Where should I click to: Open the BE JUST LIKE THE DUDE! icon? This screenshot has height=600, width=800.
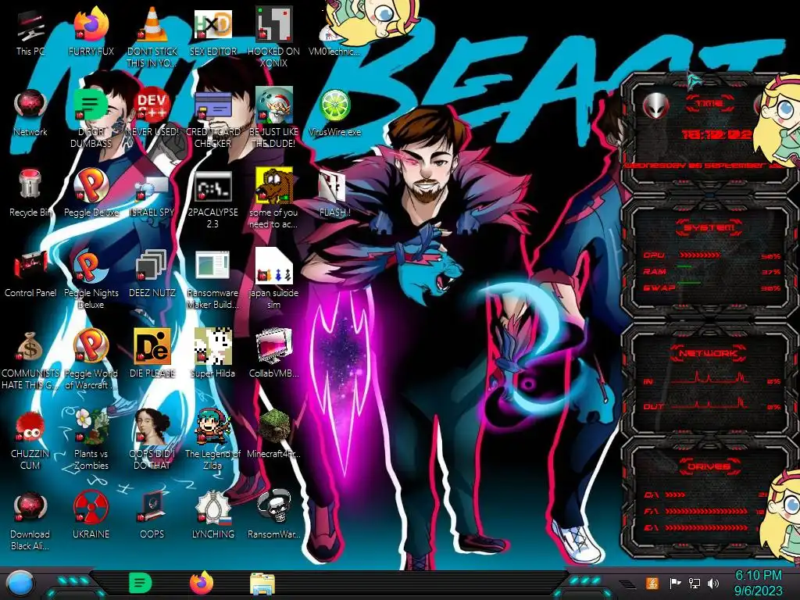pyautogui.click(x=273, y=119)
